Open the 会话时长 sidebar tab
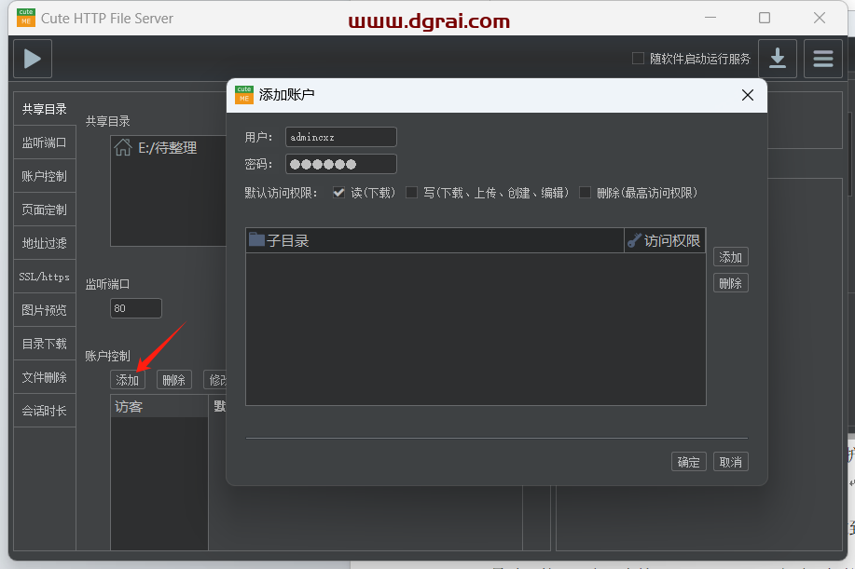This screenshot has width=855, height=569. [45, 411]
